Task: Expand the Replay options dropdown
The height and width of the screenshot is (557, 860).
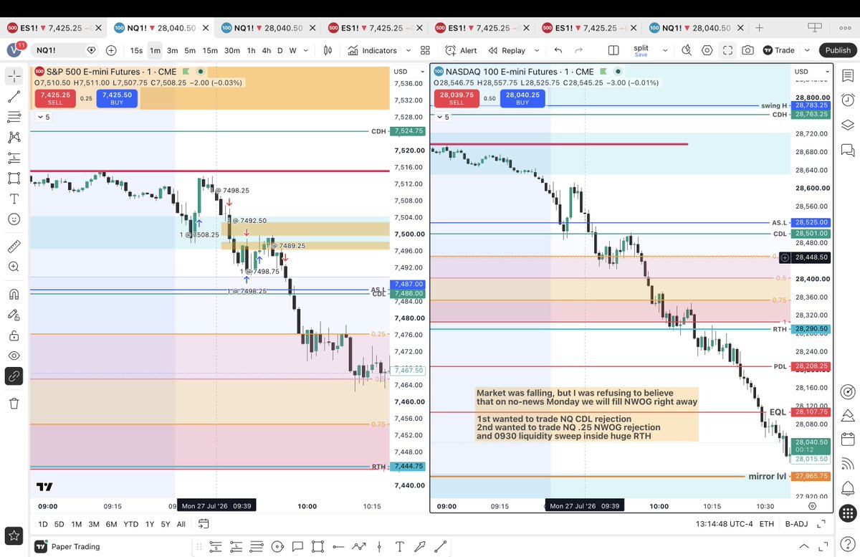Action: [x=535, y=50]
